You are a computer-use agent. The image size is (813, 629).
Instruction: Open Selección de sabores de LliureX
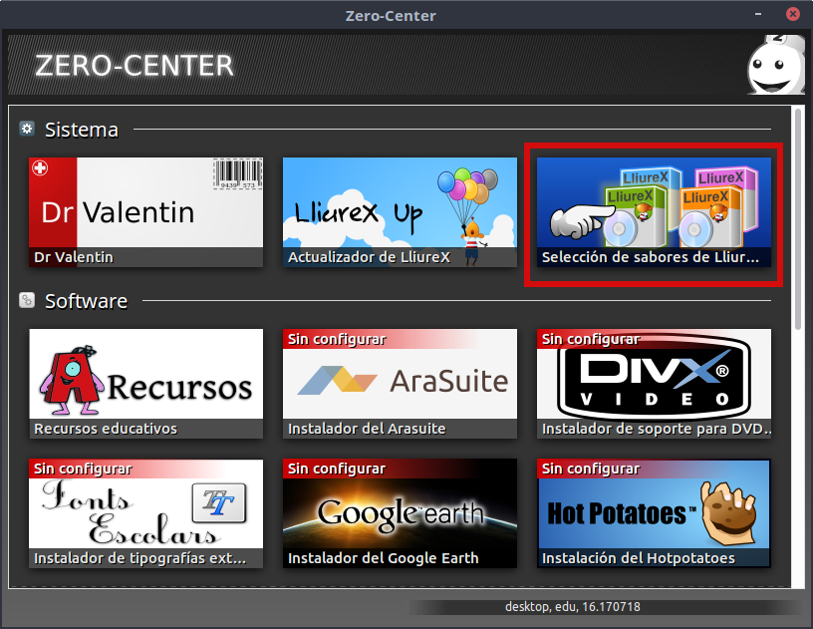654,211
